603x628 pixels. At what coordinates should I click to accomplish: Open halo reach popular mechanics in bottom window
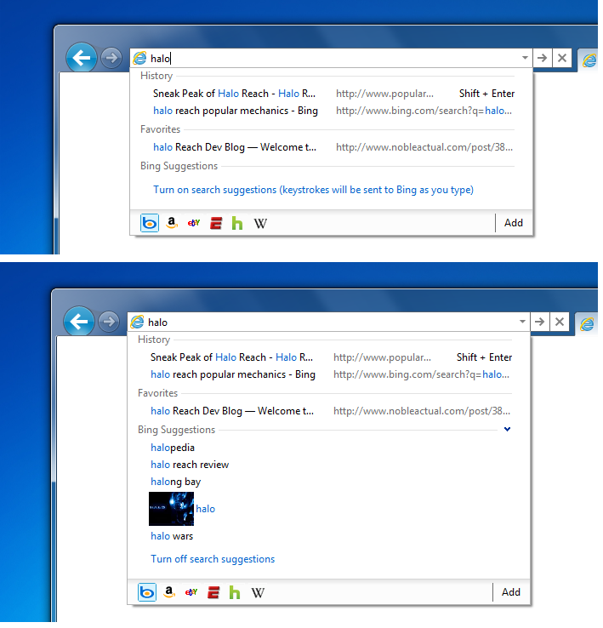pyautogui.click(x=233, y=374)
